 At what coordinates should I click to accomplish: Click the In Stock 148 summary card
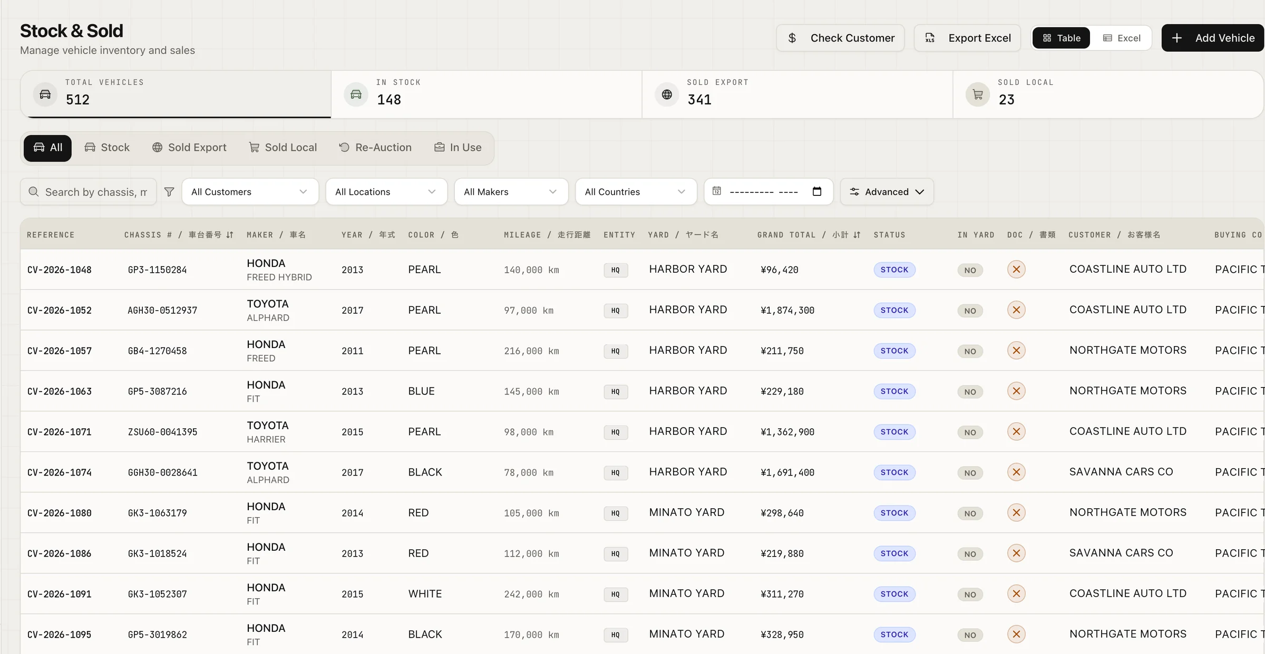486,94
